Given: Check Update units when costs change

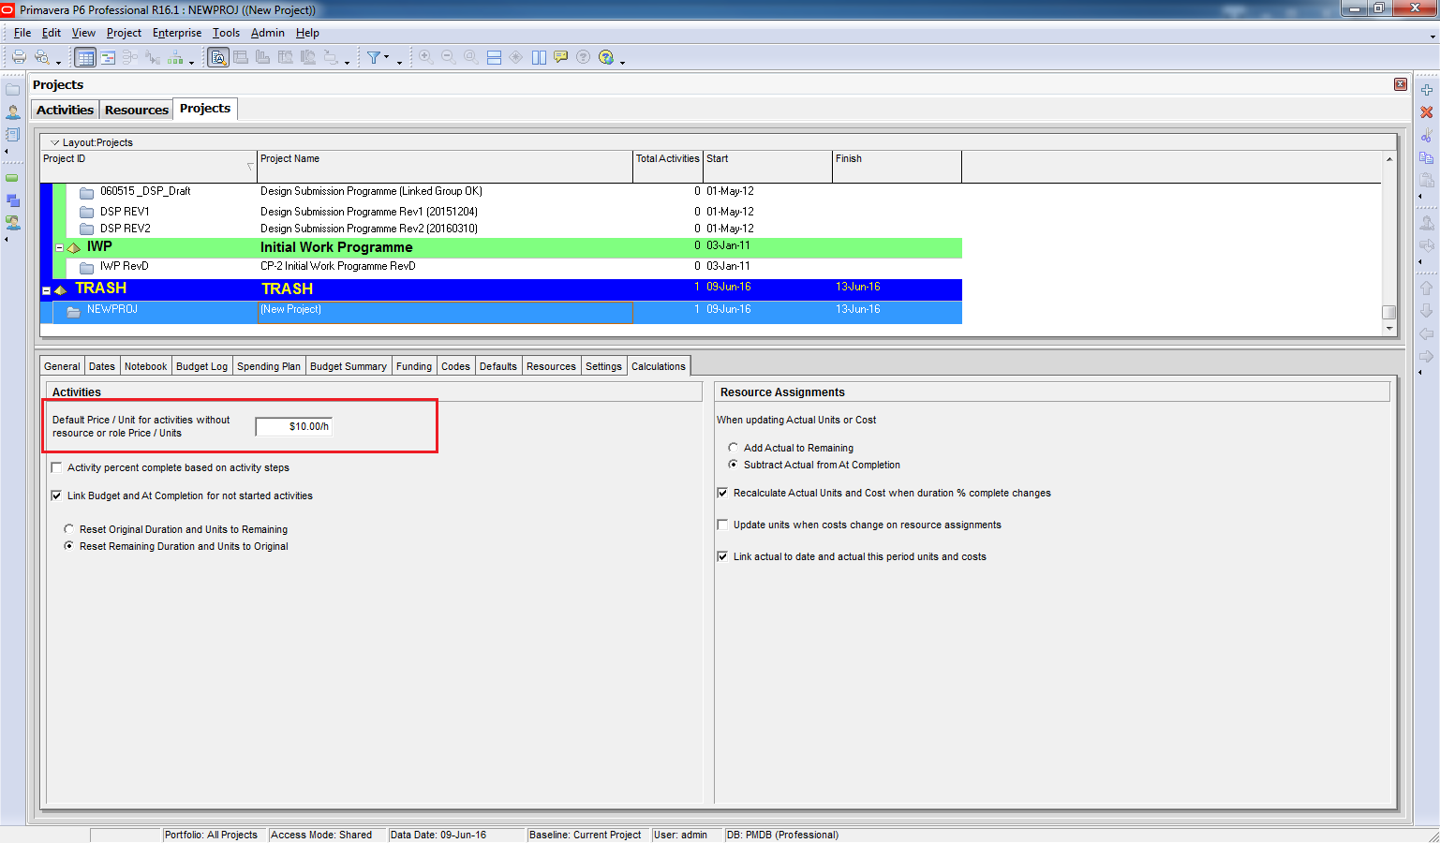Looking at the screenshot, I should click(722, 525).
